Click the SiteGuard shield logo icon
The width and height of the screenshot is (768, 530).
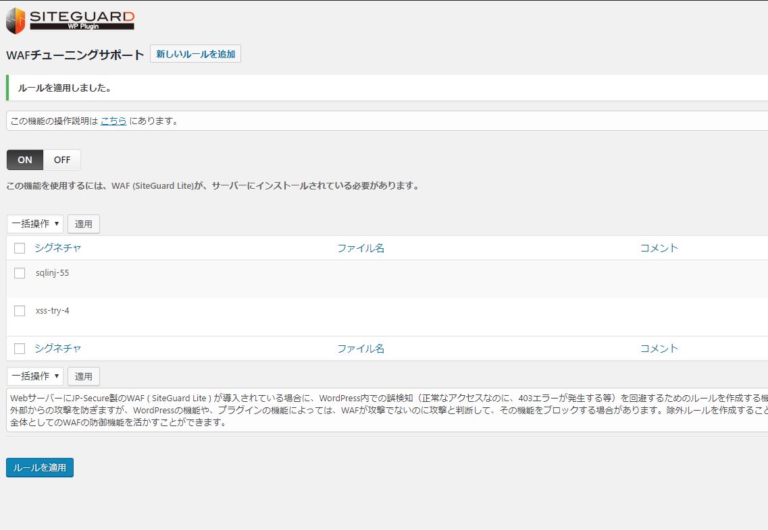coord(16,20)
